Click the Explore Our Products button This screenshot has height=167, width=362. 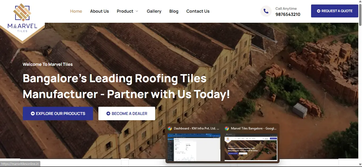coord(58,114)
